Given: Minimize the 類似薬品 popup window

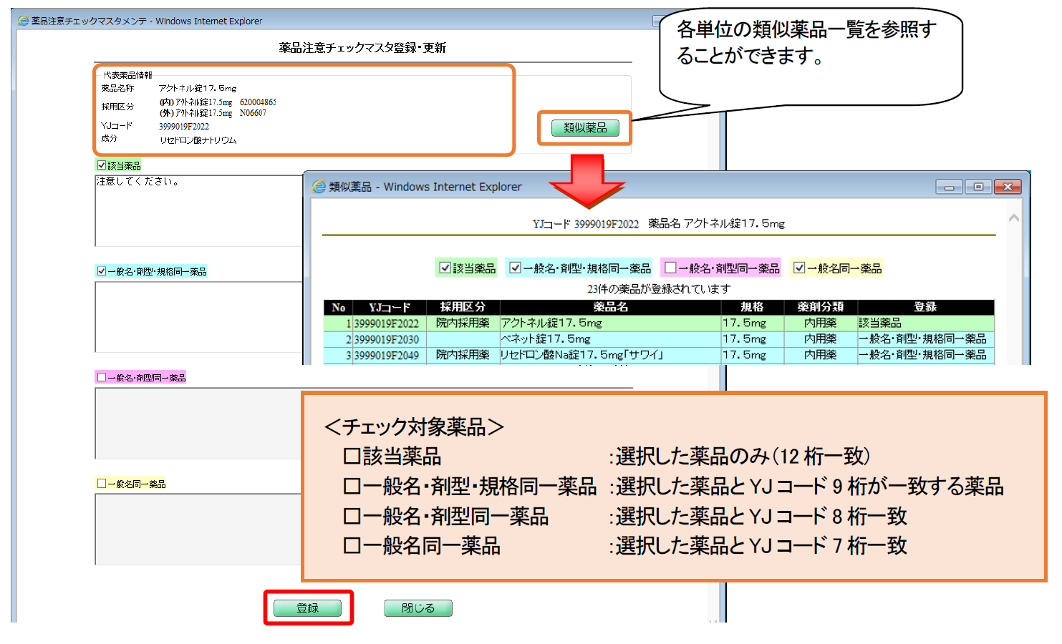Looking at the screenshot, I should [949, 187].
